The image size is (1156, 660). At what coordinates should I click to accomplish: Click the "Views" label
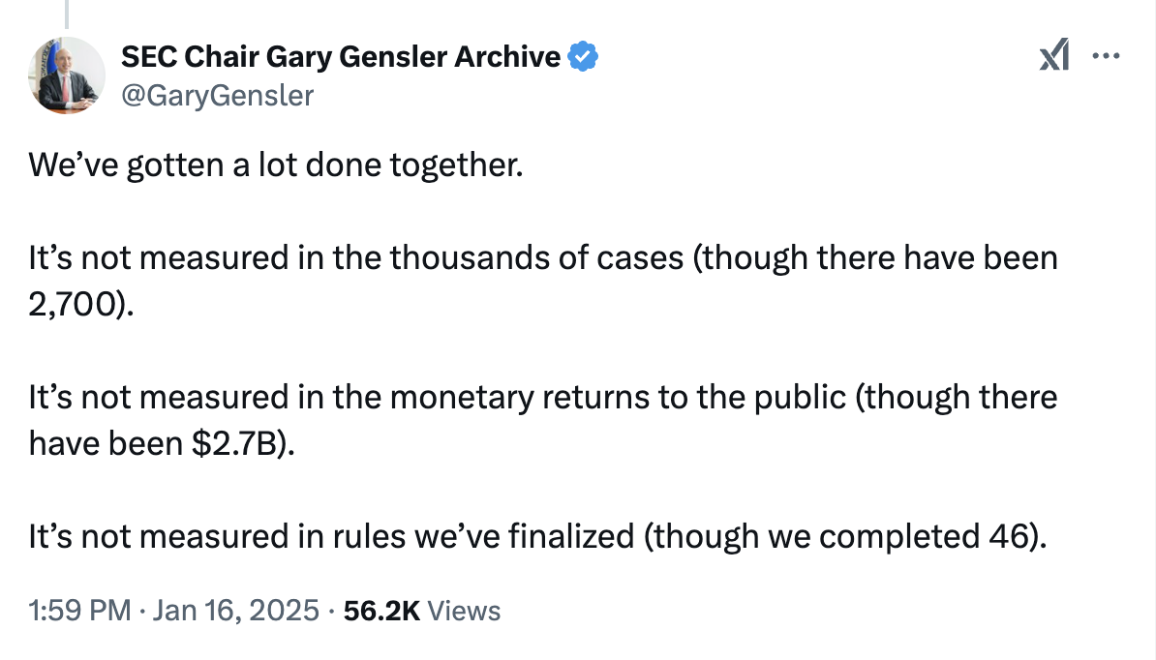point(464,611)
